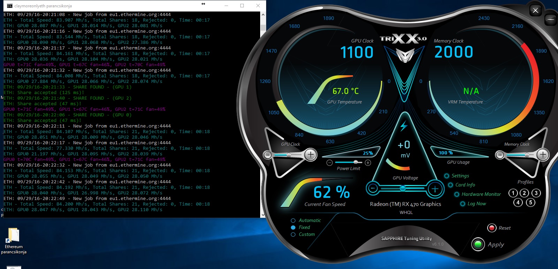Select Fixed fan mode
This screenshot has width=558, height=269.
[293, 228]
